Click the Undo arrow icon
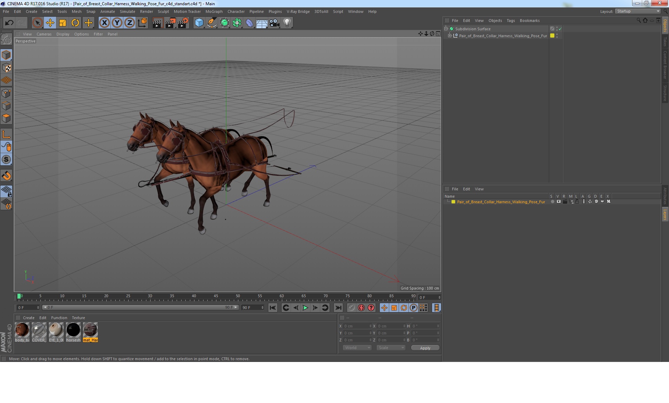 coord(9,23)
